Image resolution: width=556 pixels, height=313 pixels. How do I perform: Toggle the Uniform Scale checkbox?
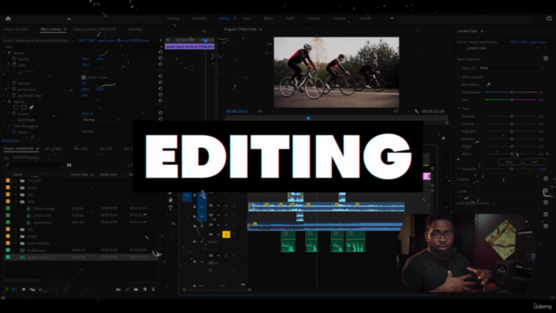83,77
